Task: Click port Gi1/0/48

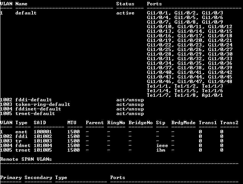Action: click(220, 82)
